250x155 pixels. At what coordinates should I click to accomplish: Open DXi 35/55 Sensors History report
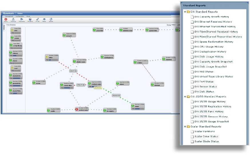(211, 117)
